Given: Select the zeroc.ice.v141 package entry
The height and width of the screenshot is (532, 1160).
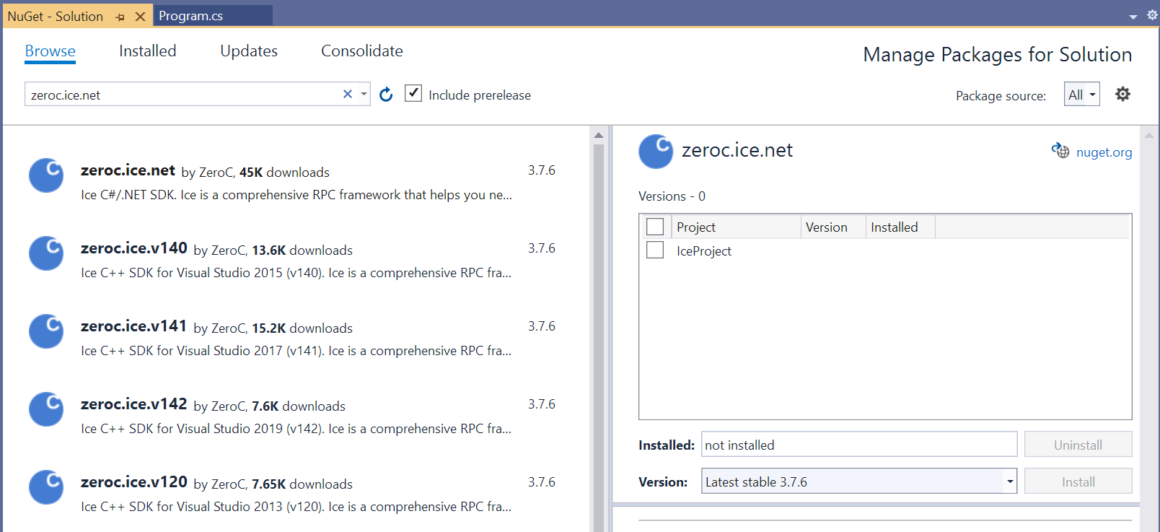Looking at the screenshot, I should [x=296, y=338].
